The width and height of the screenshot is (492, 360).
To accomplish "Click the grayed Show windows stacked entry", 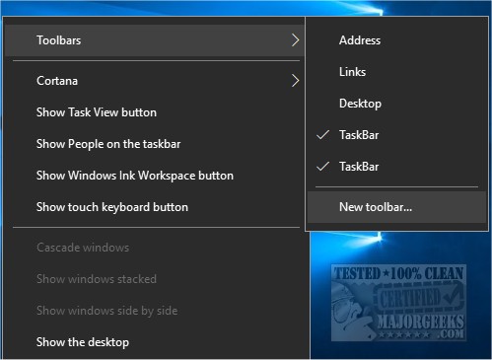I will 155,279.
